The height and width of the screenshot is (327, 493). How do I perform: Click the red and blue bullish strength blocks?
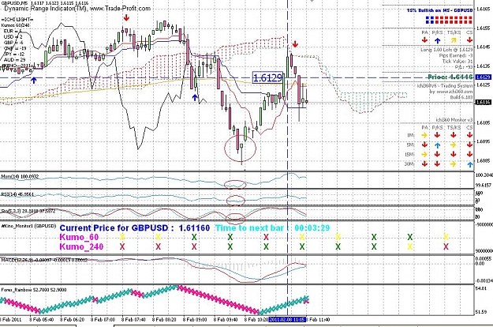449,21
